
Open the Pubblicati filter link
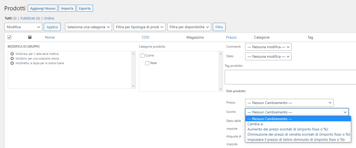(28, 18)
